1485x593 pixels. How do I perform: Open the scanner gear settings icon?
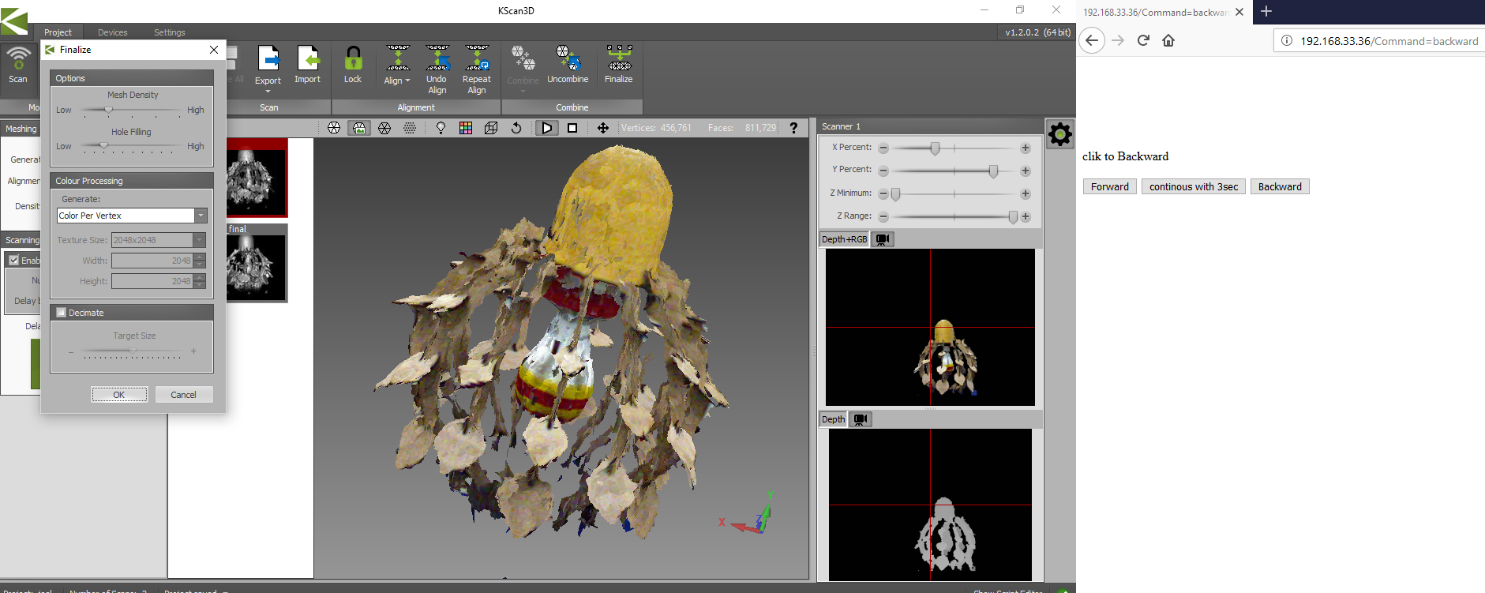1059,134
